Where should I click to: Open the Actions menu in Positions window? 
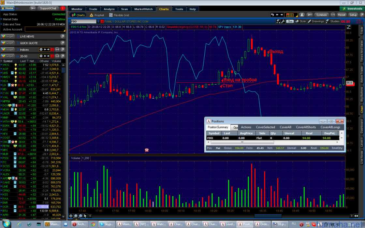246,127
